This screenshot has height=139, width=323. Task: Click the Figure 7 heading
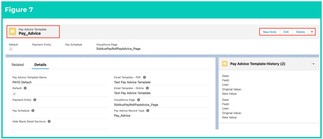[19, 10]
